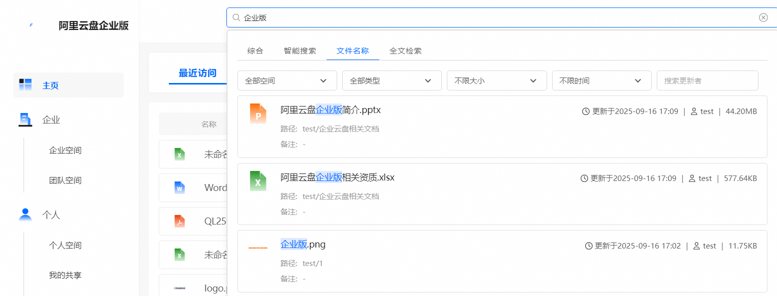Open the Word document row in recent list
Viewport: 777px width, 296px height.
coord(193,187)
